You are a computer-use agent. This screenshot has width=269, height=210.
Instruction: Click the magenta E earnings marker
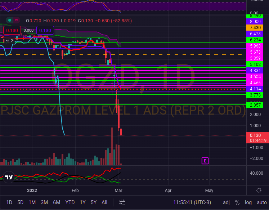(x=205, y=161)
